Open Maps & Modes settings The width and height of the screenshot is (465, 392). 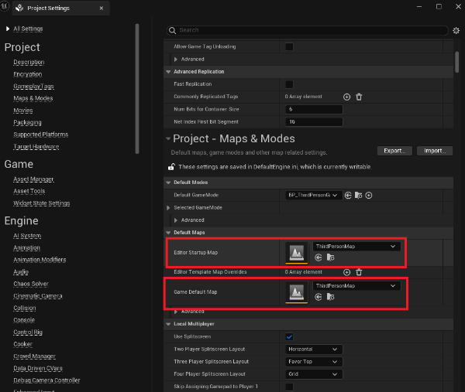click(33, 98)
